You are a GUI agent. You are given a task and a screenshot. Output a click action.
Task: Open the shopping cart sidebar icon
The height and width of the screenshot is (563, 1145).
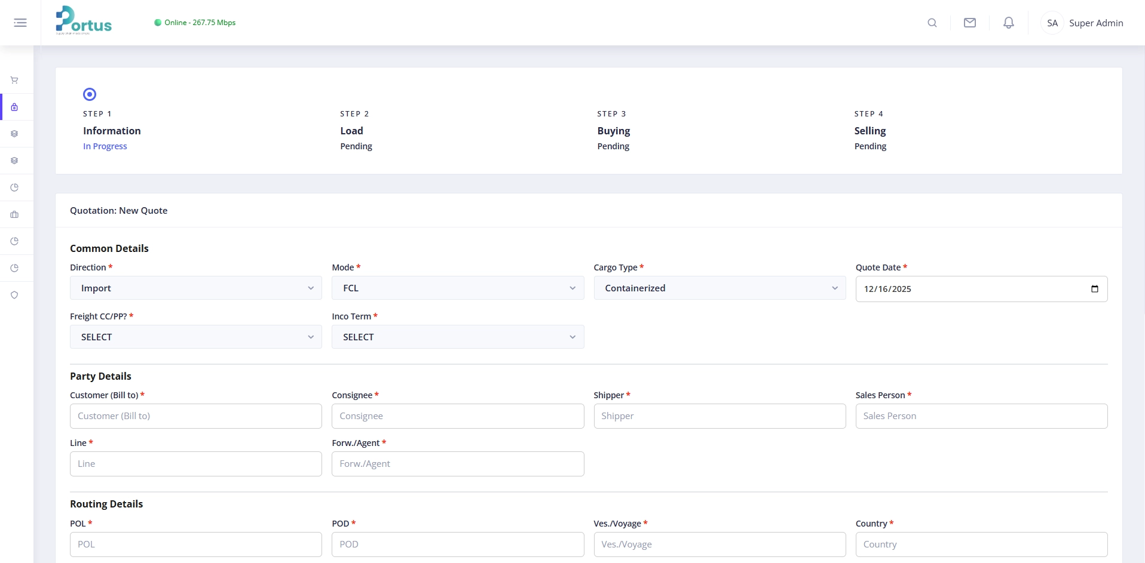click(14, 80)
